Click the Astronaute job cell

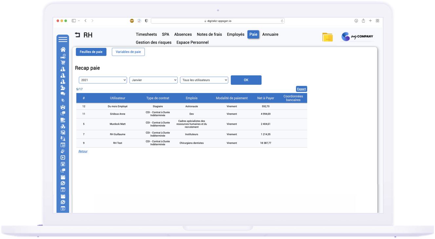tap(191, 106)
